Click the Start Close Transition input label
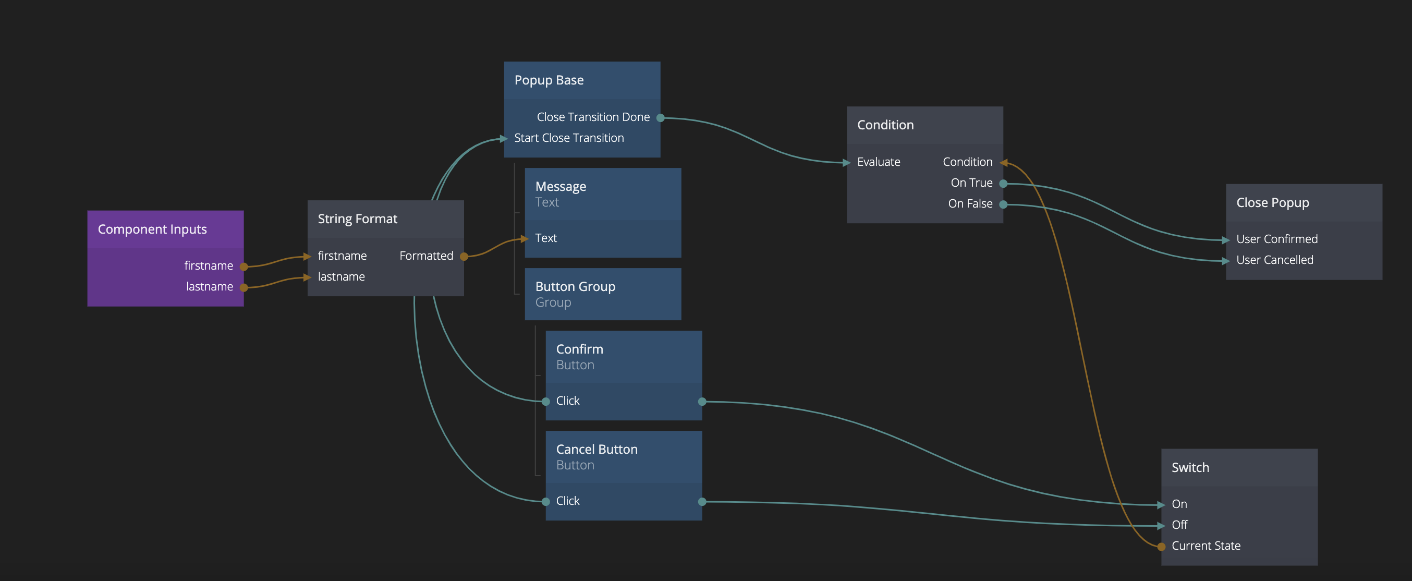Screen dimensions: 1412x581 [568, 139]
